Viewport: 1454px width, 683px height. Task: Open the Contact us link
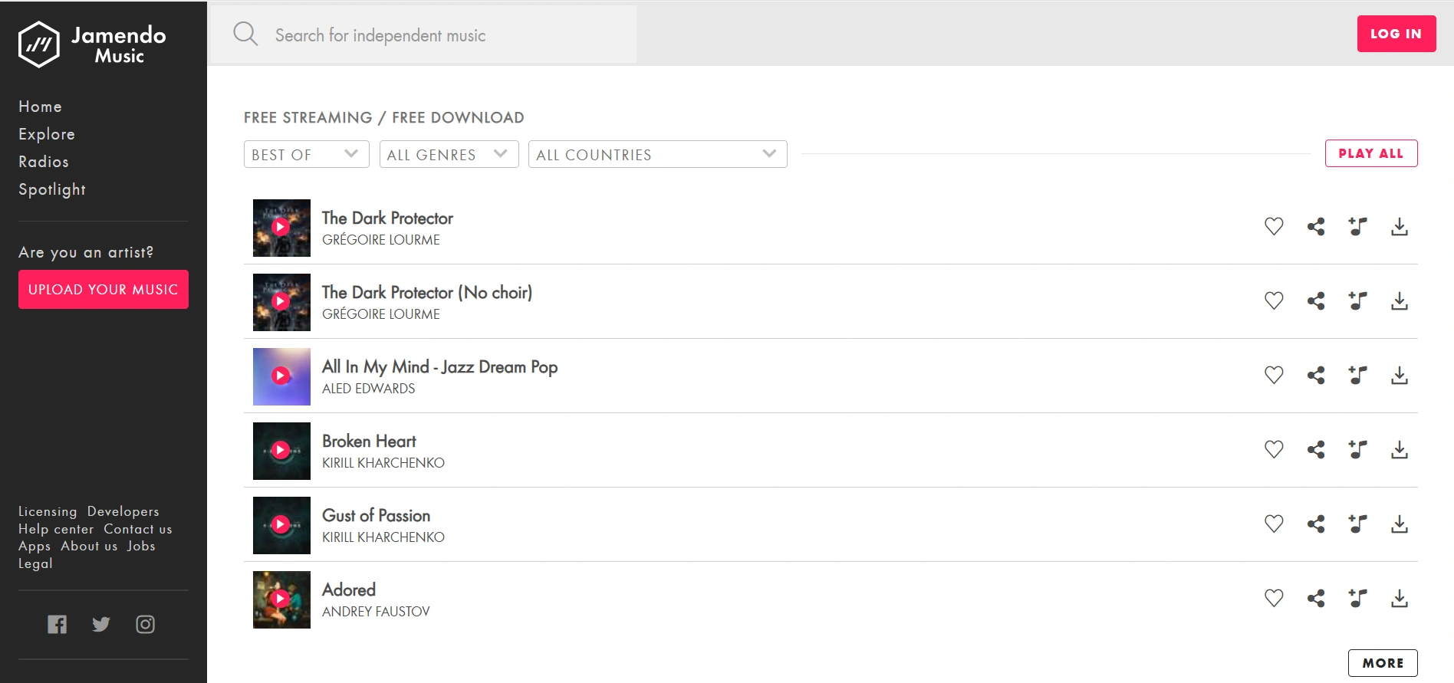(138, 529)
